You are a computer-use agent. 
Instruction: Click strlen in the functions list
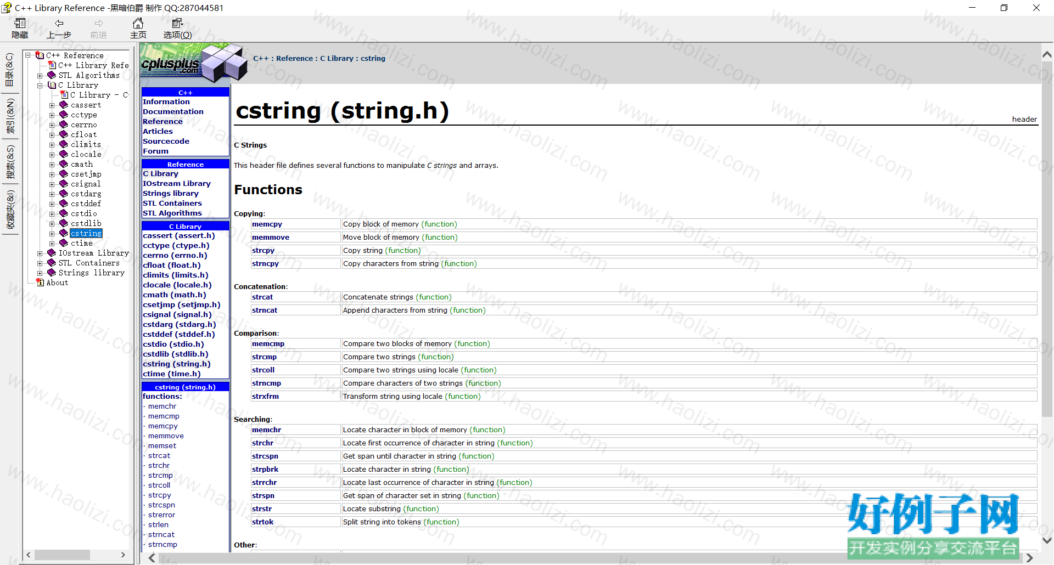coord(158,524)
